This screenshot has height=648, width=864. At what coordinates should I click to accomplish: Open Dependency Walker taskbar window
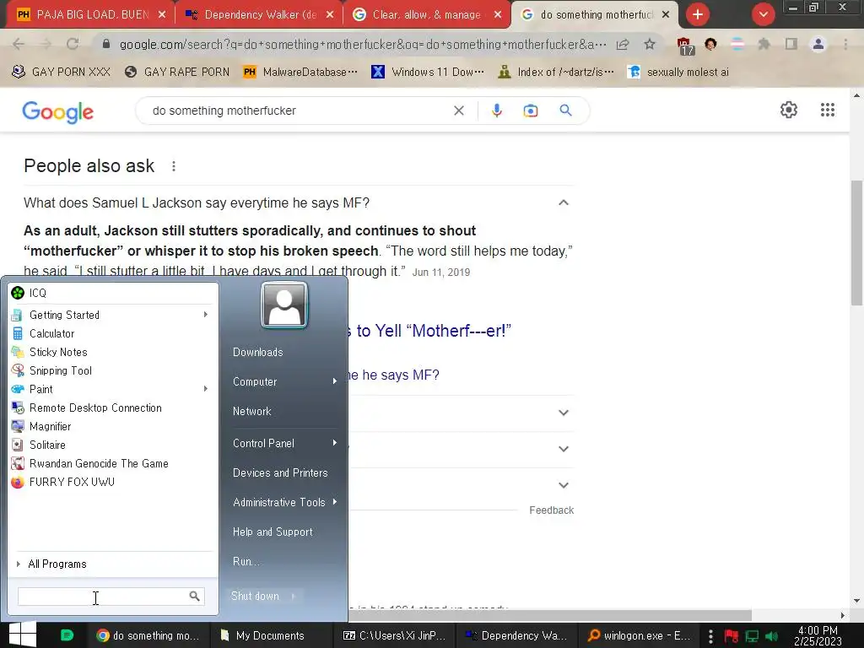tap(516, 635)
